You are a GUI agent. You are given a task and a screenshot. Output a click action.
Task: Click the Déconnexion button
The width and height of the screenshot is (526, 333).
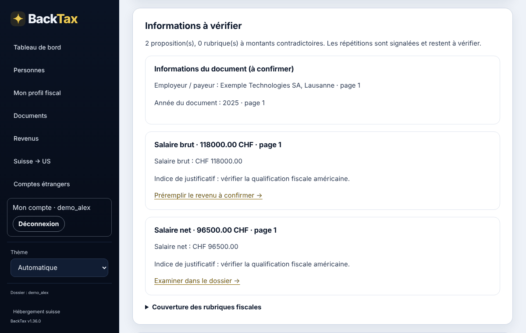pyautogui.click(x=39, y=224)
